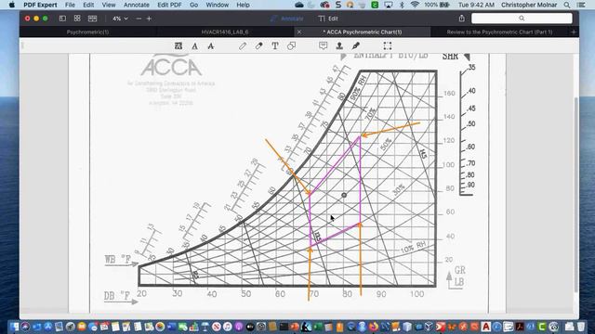Add a new tab with plus
The height and width of the screenshot is (334, 595).
(x=574, y=32)
